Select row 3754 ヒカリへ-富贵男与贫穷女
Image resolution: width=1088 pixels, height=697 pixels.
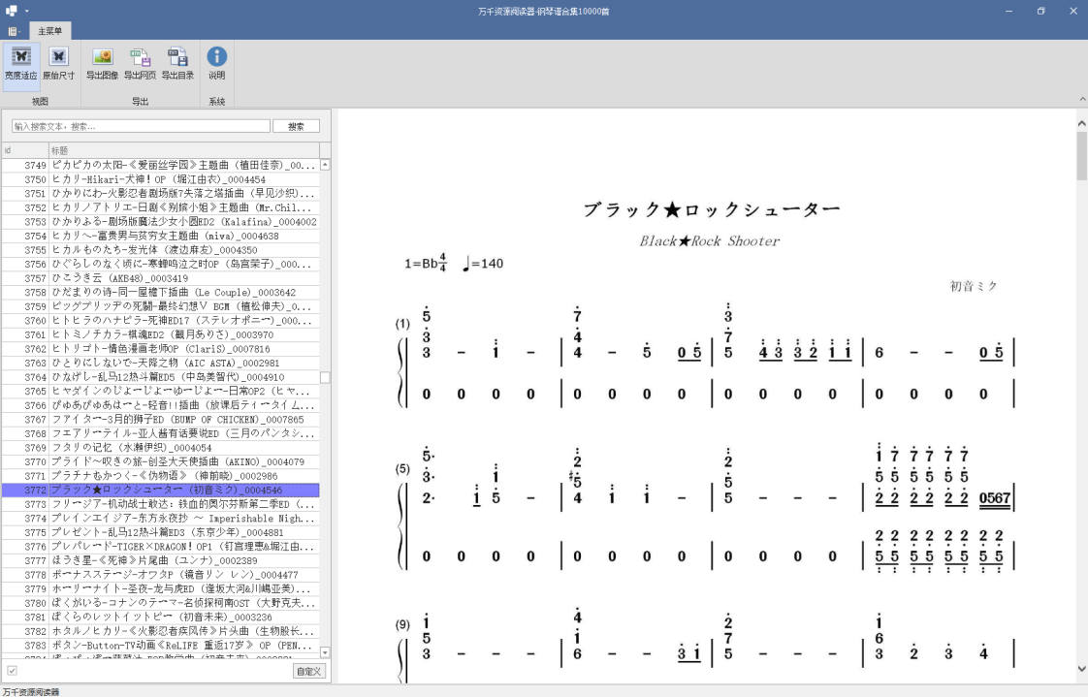pyautogui.click(x=160, y=236)
